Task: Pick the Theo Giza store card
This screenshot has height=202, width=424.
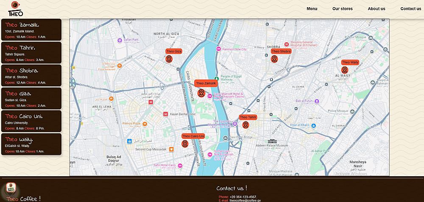Action: pos(31,98)
